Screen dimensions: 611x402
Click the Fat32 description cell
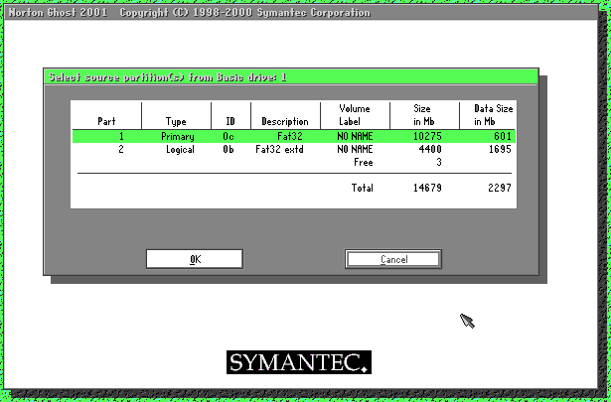click(290, 136)
